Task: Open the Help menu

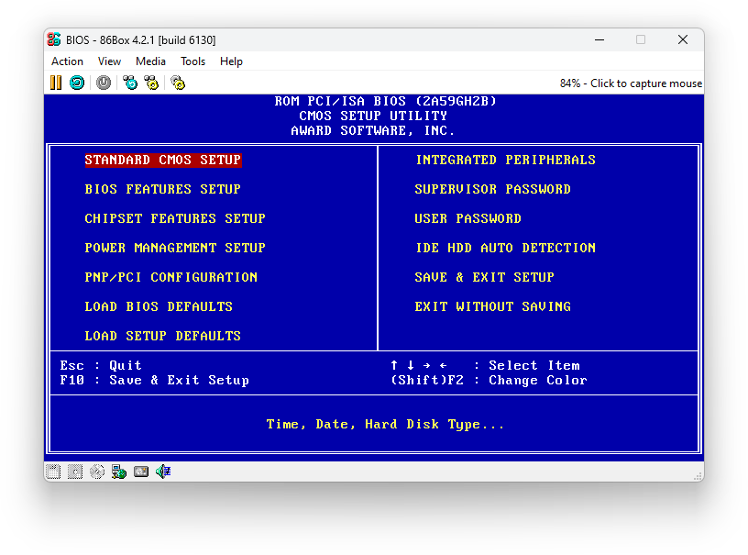Action: (231, 61)
